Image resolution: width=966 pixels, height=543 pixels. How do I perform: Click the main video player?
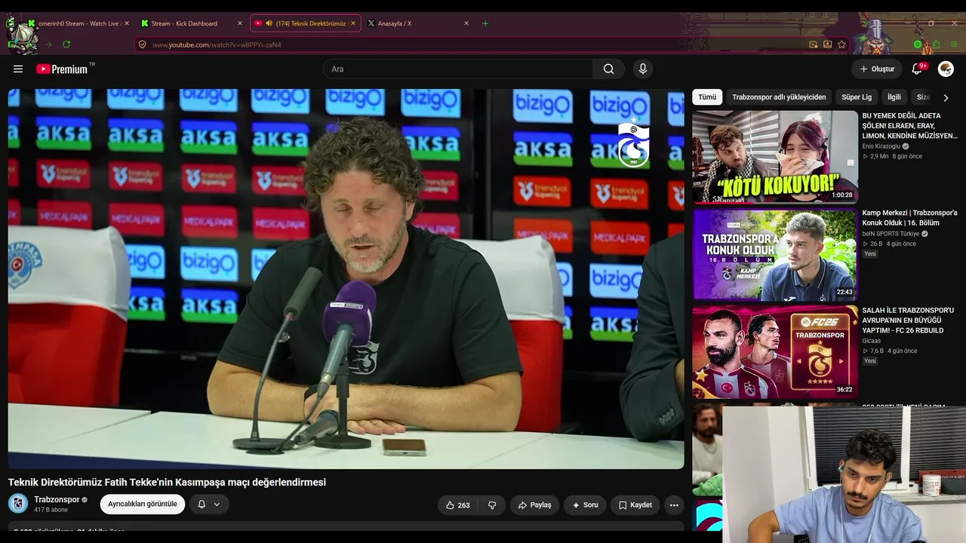tap(346, 279)
